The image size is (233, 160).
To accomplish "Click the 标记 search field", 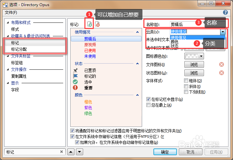I will [33, 152].
